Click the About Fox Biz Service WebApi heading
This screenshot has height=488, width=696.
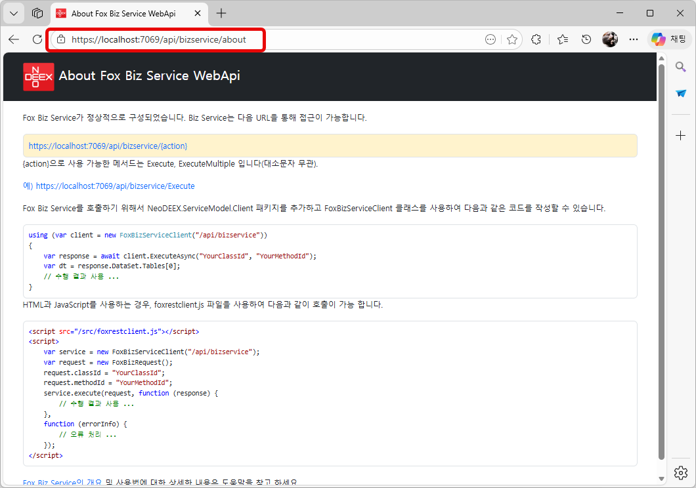149,76
